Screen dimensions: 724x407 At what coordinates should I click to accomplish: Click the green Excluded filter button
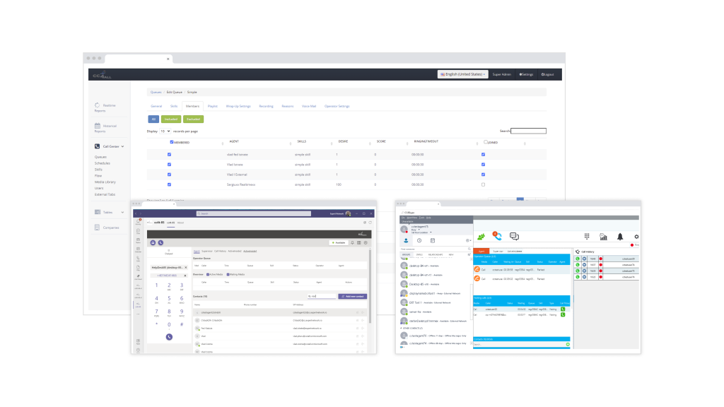click(193, 119)
